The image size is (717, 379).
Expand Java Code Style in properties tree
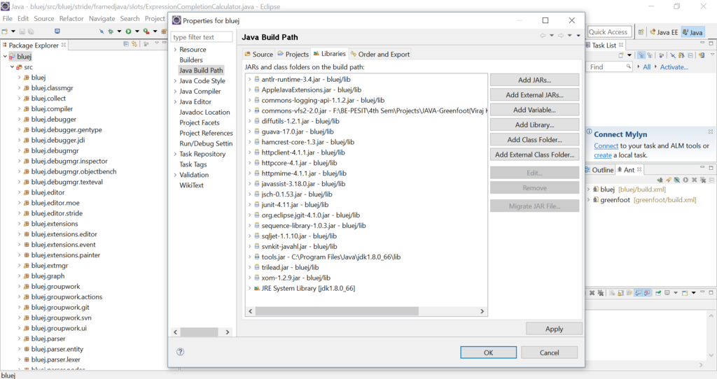[175, 81]
